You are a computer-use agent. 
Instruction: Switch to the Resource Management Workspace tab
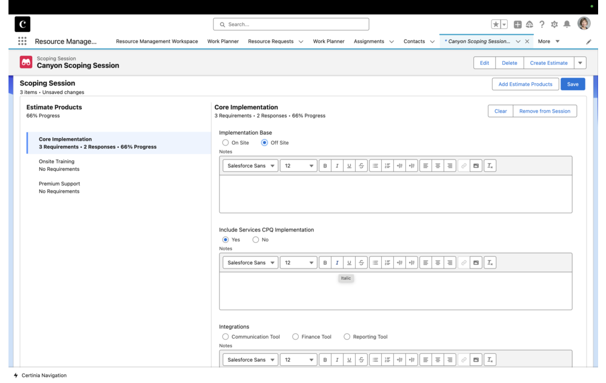(157, 41)
